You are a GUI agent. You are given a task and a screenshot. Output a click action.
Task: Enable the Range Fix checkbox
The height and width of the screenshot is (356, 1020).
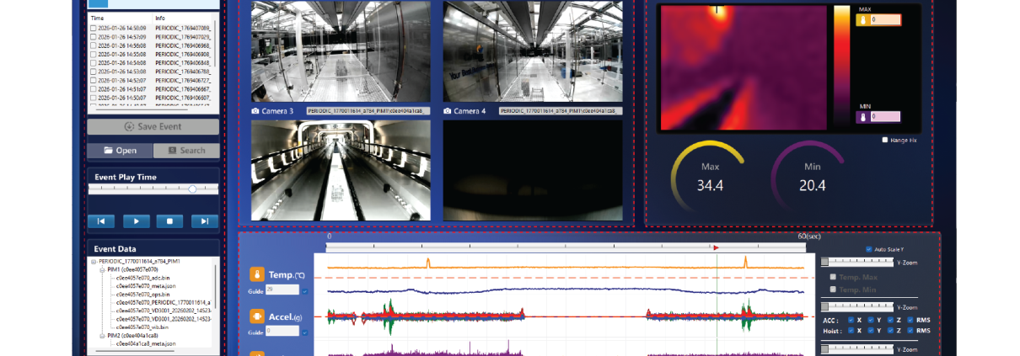click(884, 140)
